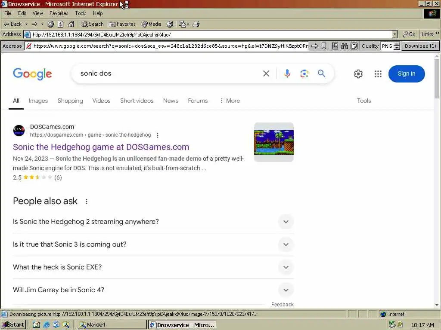Open the Mail toolbar icon

pos(184,24)
